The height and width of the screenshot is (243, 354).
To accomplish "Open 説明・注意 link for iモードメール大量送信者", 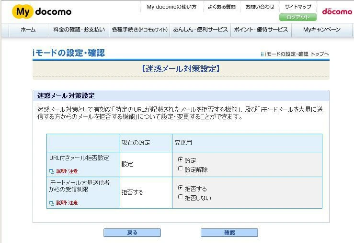I will (x=67, y=203).
